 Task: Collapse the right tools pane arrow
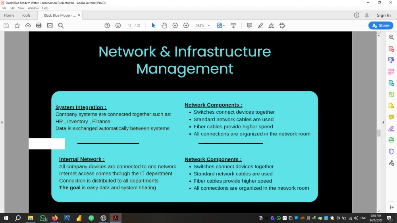383,122
